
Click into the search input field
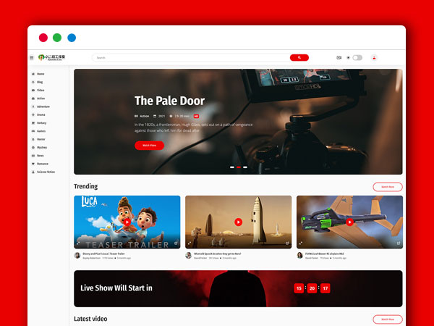188,57
